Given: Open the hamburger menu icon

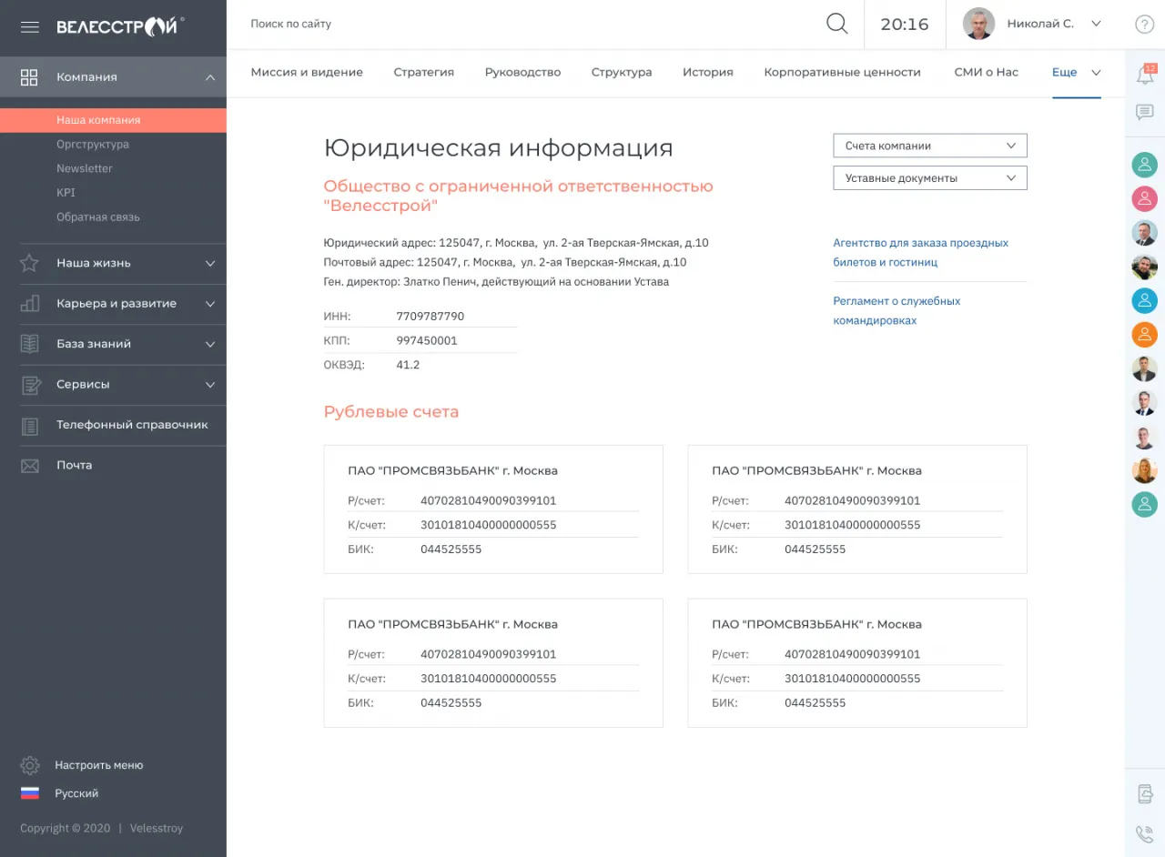Looking at the screenshot, I should click(30, 26).
